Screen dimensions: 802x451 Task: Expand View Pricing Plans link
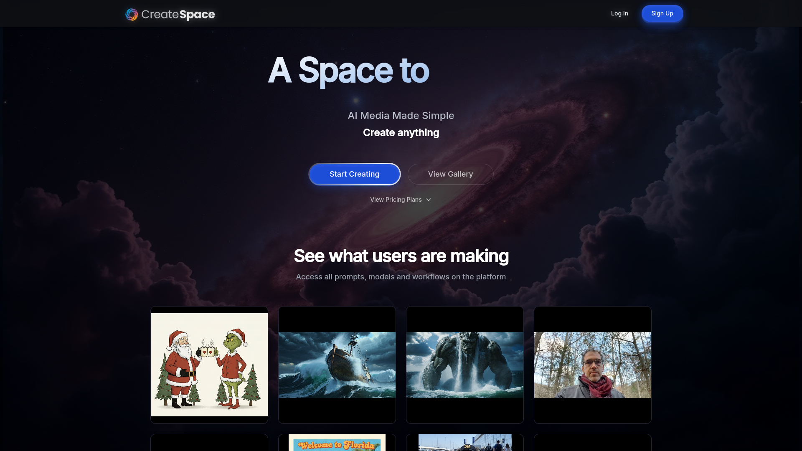[396, 200]
